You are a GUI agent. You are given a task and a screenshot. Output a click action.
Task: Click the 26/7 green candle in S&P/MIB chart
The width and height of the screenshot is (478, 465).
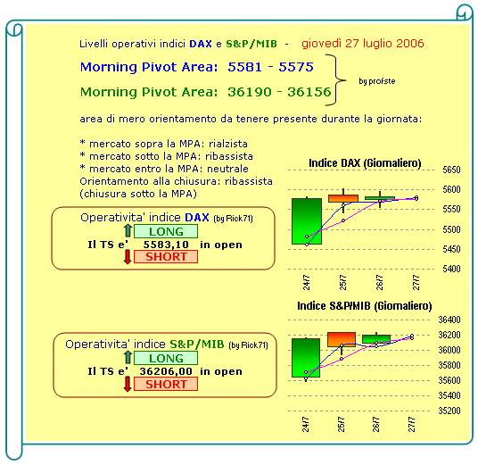pos(376,339)
